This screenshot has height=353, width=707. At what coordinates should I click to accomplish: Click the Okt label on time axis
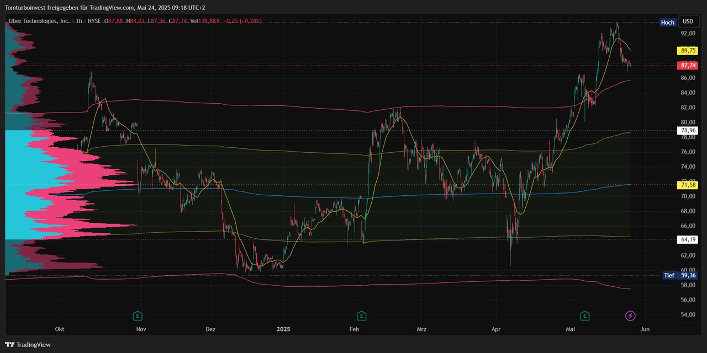60,329
